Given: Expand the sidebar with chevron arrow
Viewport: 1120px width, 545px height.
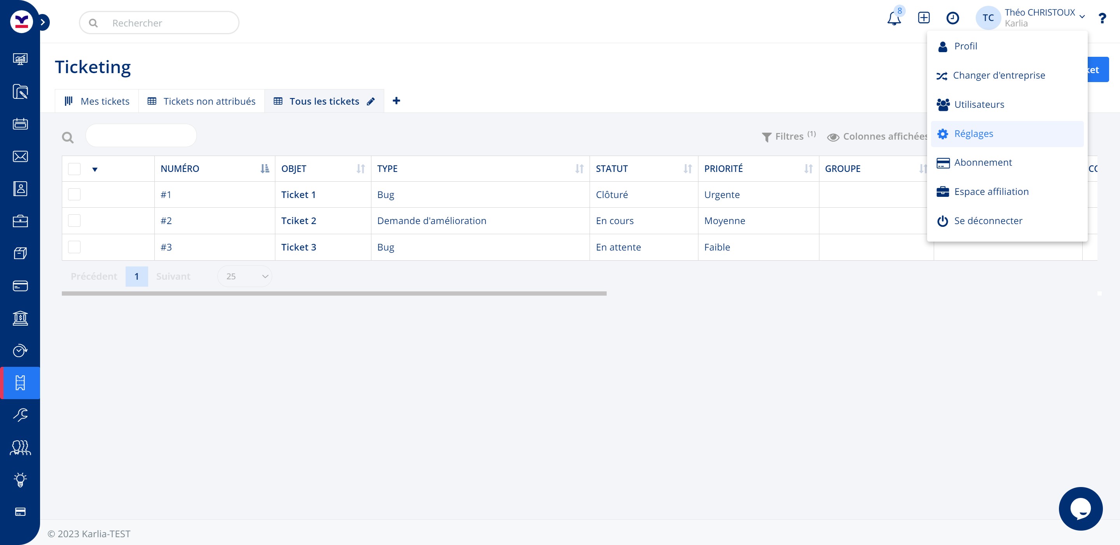Looking at the screenshot, I should click(x=43, y=22).
